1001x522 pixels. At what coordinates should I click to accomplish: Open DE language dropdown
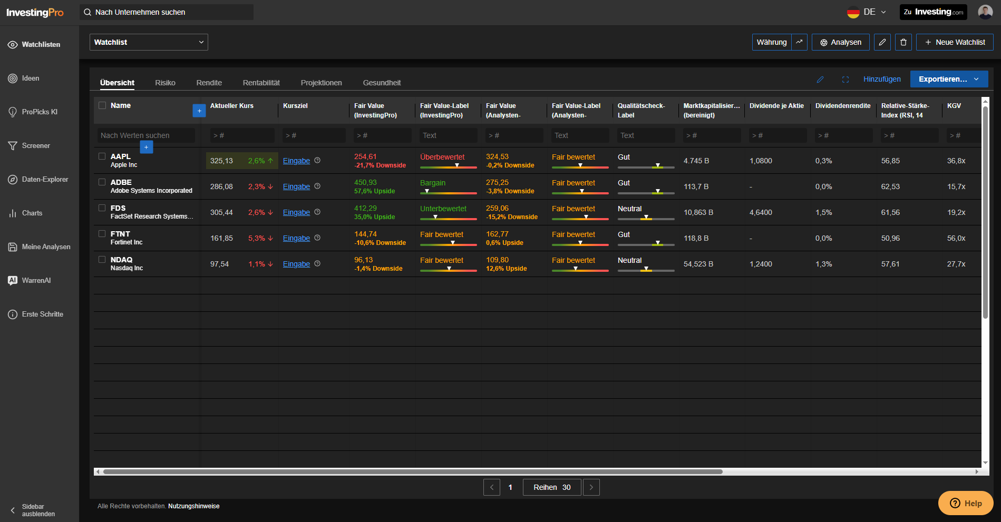[x=867, y=12]
